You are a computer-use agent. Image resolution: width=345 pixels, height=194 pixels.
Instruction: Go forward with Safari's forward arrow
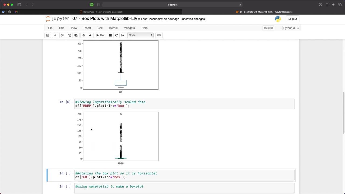click(33, 5)
